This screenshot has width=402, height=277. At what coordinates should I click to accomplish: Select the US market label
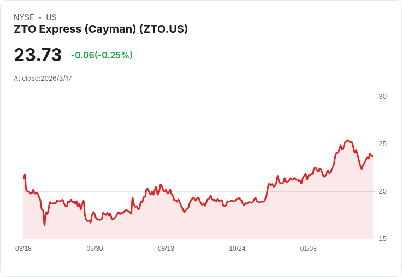[x=51, y=17]
